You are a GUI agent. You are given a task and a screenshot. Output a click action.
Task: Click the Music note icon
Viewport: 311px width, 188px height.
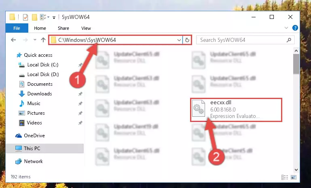(x=21, y=103)
